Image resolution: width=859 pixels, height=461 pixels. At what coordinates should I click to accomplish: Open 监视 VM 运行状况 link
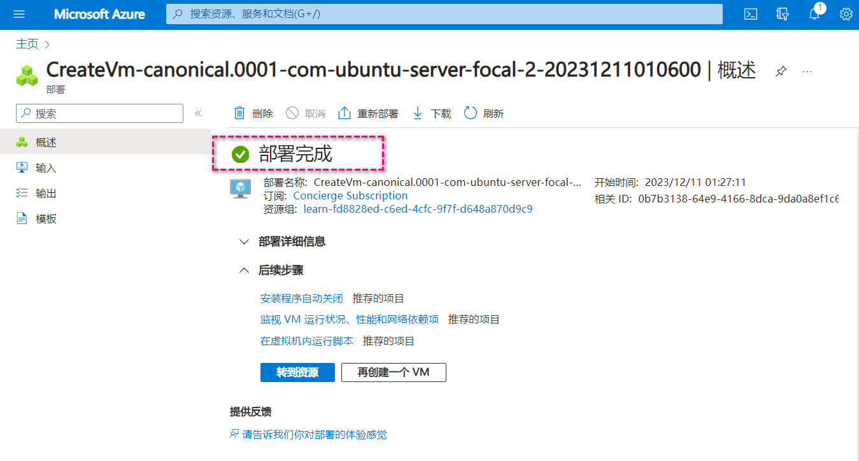pos(350,319)
